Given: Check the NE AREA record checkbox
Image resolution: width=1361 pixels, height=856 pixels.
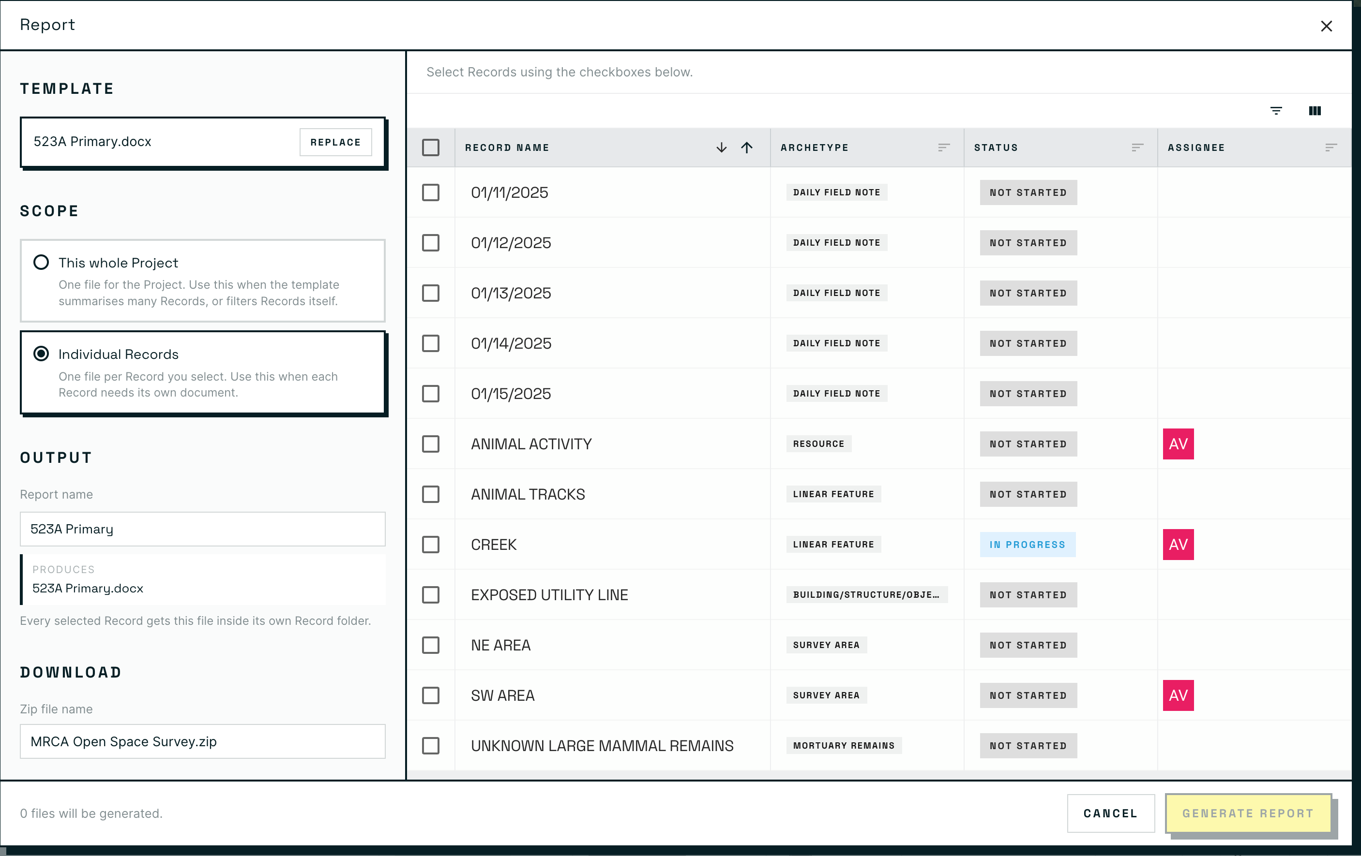Looking at the screenshot, I should pyautogui.click(x=431, y=645).
